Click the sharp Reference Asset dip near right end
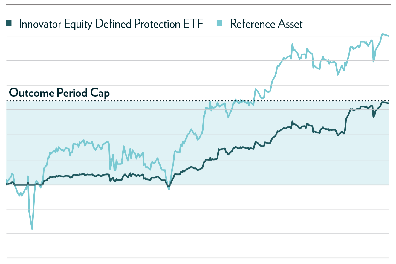 (373, 62)
